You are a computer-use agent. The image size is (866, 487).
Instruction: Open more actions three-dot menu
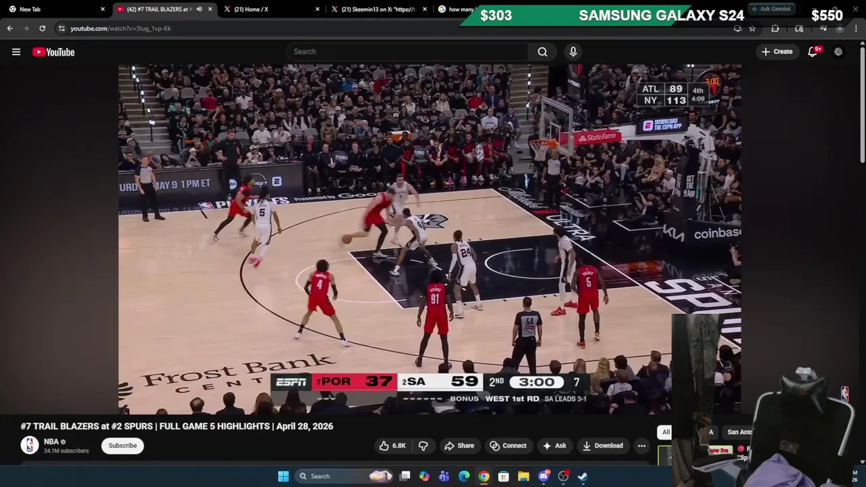(x=641, y=446)
